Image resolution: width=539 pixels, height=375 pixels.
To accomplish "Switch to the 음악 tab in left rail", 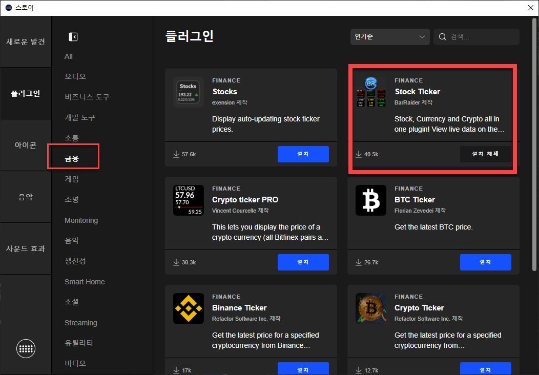I will tap(26, 197).
